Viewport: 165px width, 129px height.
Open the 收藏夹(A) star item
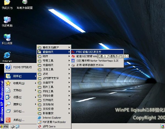(x=20, y=83)
